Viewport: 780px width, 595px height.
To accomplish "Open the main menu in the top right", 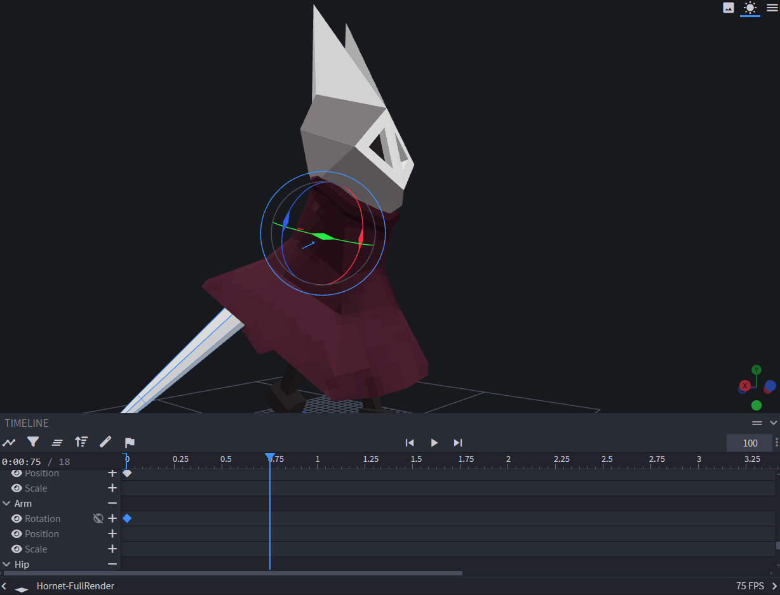I will (x=772, y=8).
